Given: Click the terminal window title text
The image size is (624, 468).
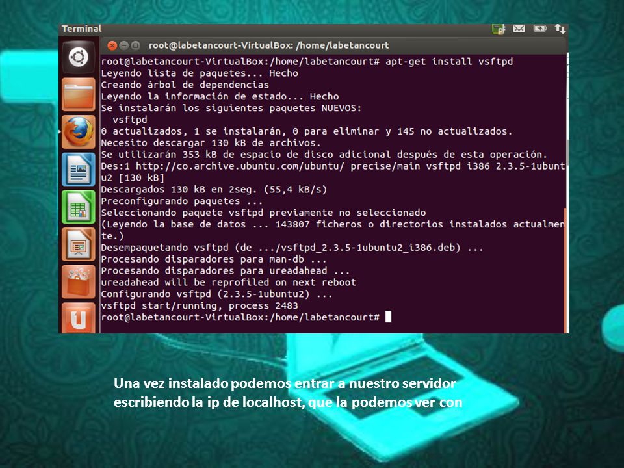Looking at the screenshot, I should coord(268,45).
